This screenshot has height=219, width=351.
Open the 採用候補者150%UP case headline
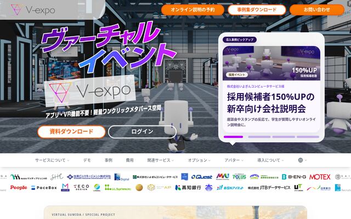pos(270,103)
